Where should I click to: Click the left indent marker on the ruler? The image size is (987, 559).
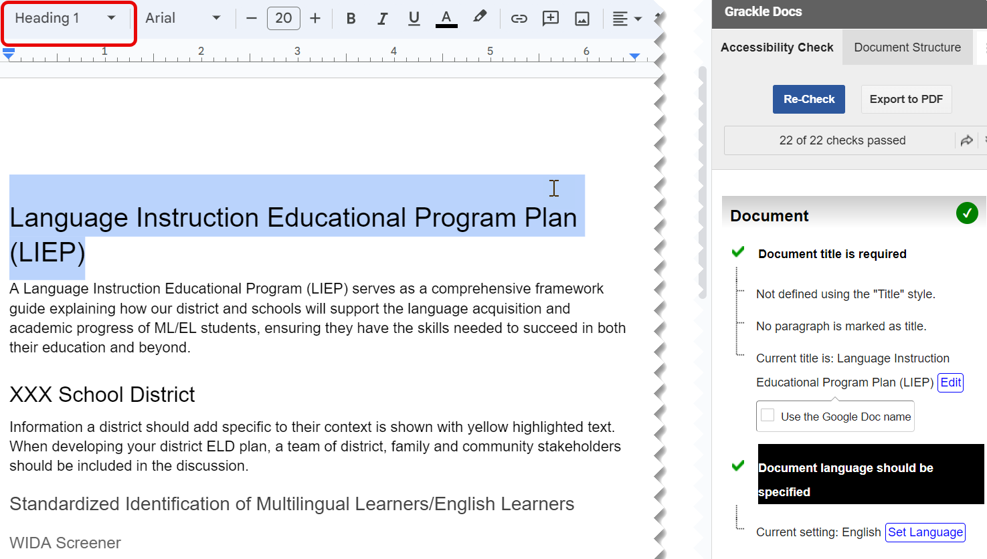pos(9,54)
